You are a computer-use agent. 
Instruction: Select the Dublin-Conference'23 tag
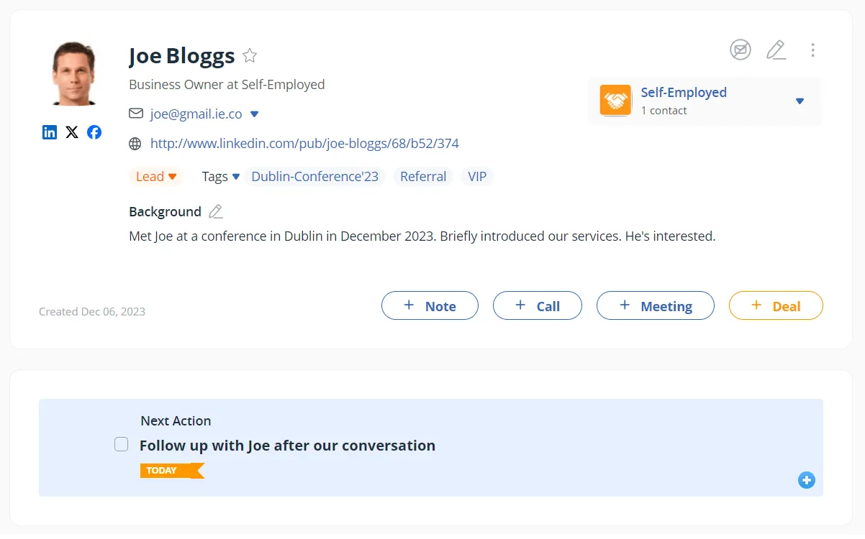(315, 177)
